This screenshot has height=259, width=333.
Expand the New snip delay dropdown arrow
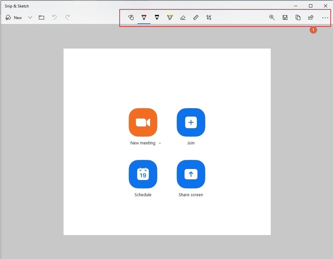30,17
